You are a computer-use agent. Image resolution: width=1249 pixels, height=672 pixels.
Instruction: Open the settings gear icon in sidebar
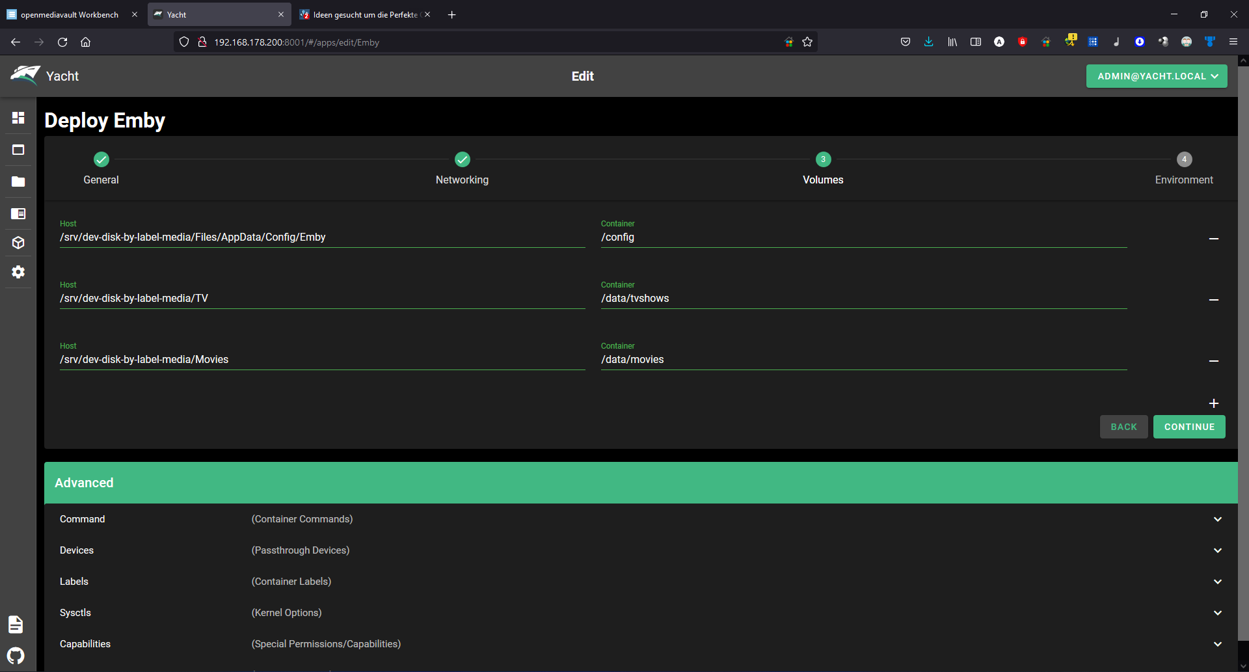(18, 272)
